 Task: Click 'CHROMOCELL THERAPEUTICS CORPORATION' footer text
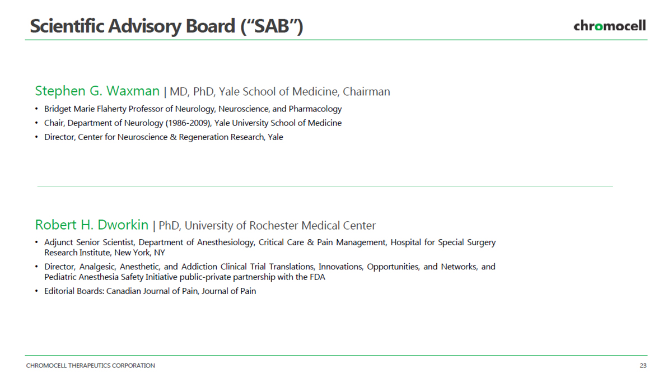[91, 366]
